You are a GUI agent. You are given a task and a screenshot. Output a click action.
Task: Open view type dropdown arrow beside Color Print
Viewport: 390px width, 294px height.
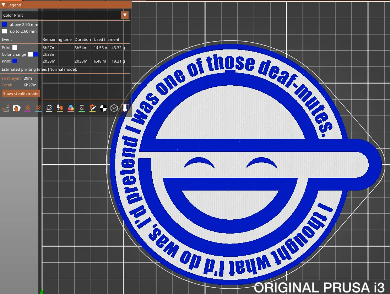coord(125,15)
